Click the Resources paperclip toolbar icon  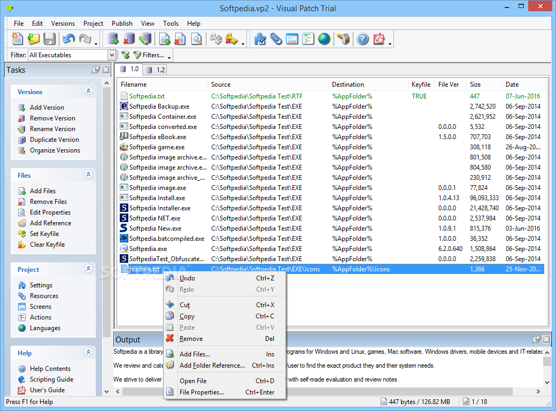(x=276, y=39)
